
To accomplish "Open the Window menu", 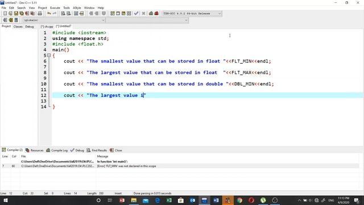I will 89,7.
